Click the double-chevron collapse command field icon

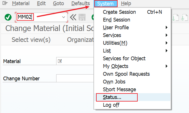(x=73, y=17)
